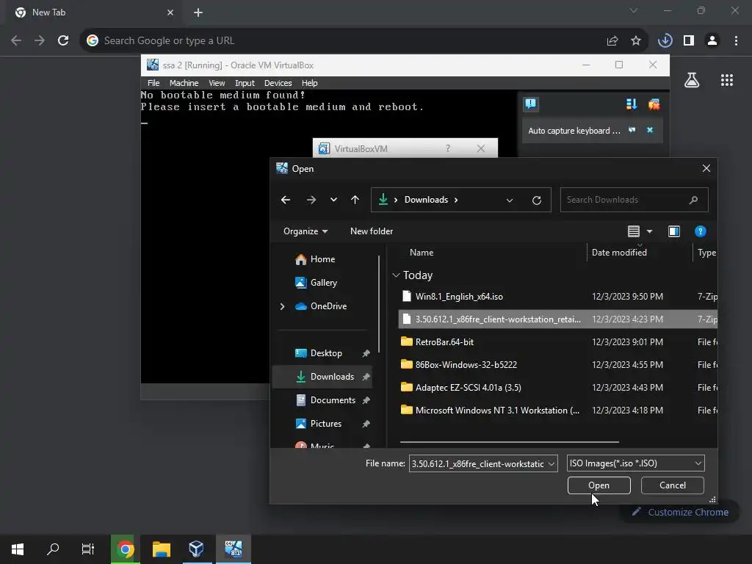The width and height of the screenshot is (752, 564).
Task: Open Google apps grid icon
Action: (x=726, y=80)
